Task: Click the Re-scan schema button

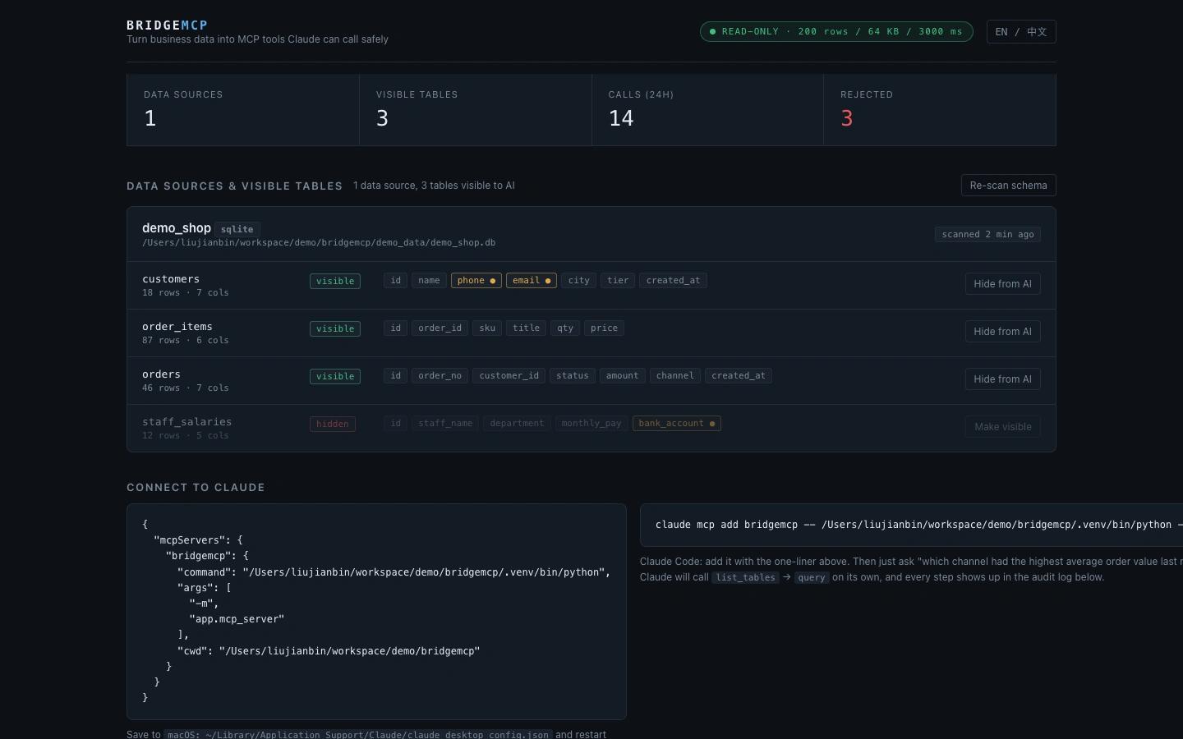Action: click(1008, 186)
